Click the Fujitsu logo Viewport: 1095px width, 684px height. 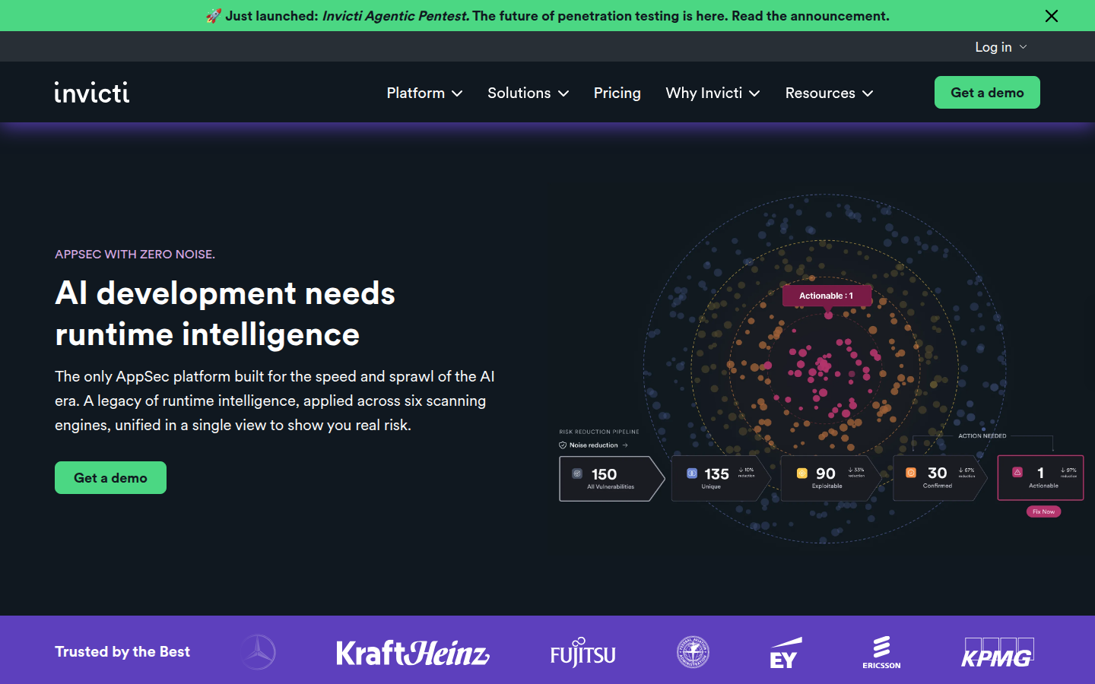pyautogui.click(x=583, y=653)
